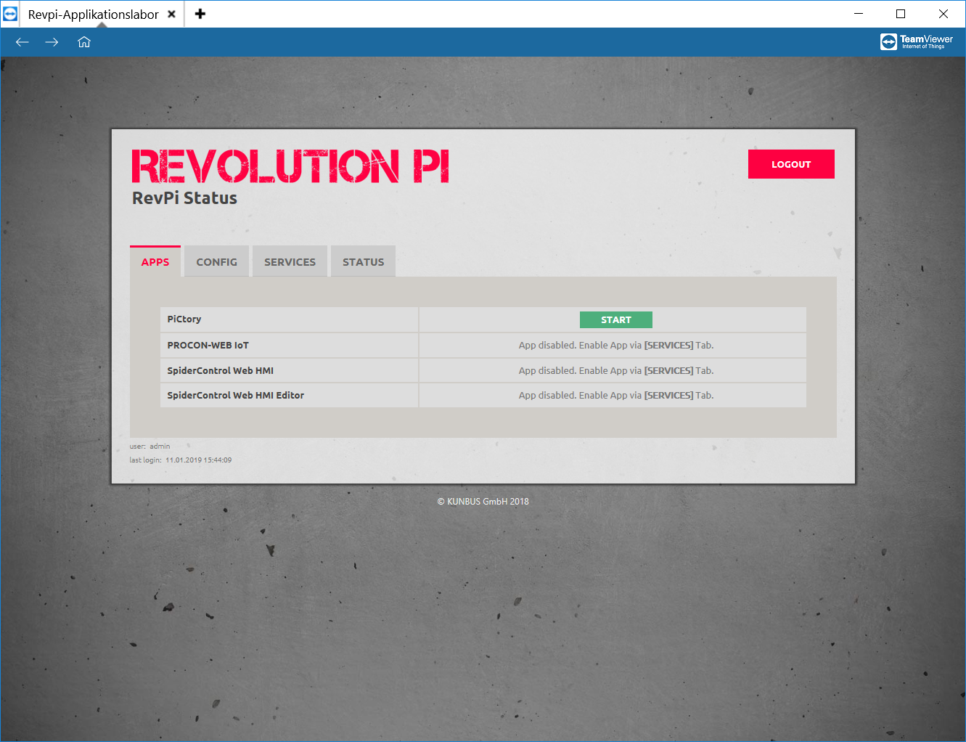Click the PiCtory row label

coord(184,319)
